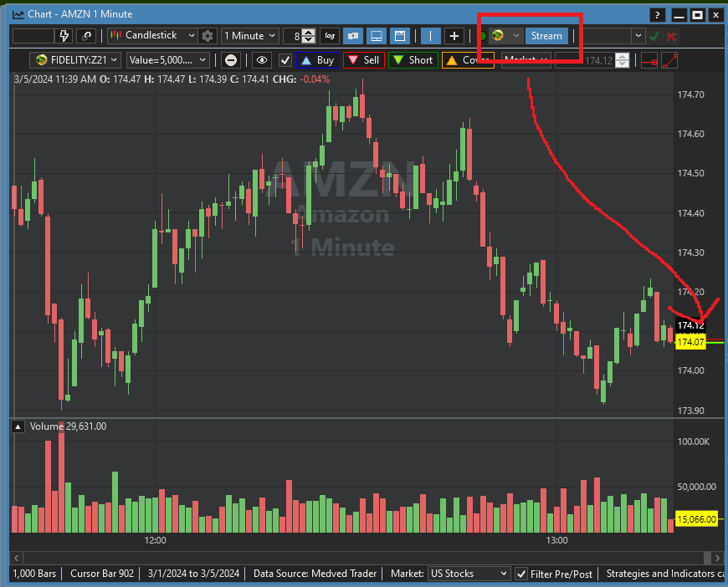The width and height of the screenshot is (728, 587).
Task: Toggle the checkmark button beside Buy
Action: pos(285,60)
